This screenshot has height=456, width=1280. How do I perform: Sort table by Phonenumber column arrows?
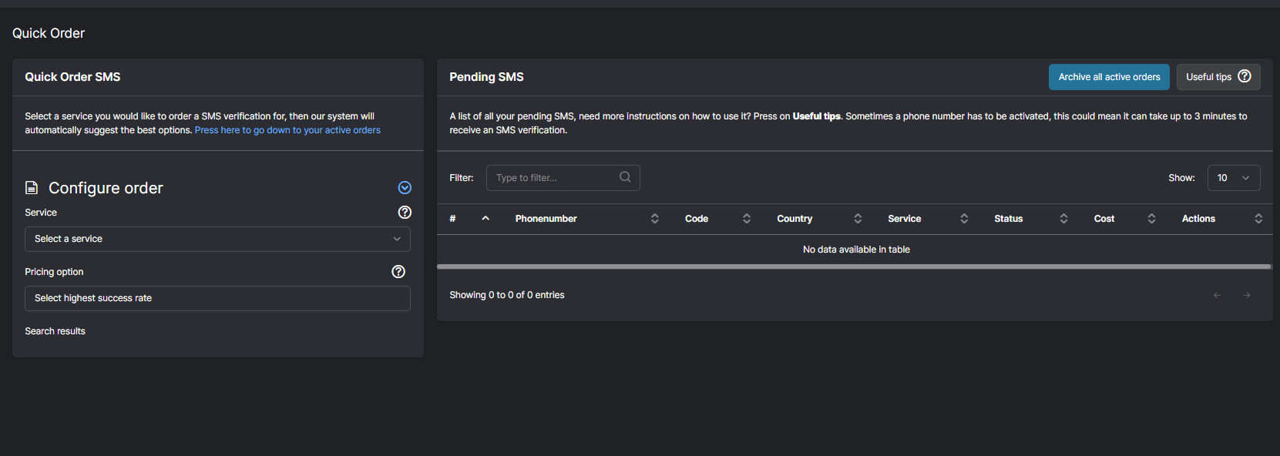click(654, 219)
